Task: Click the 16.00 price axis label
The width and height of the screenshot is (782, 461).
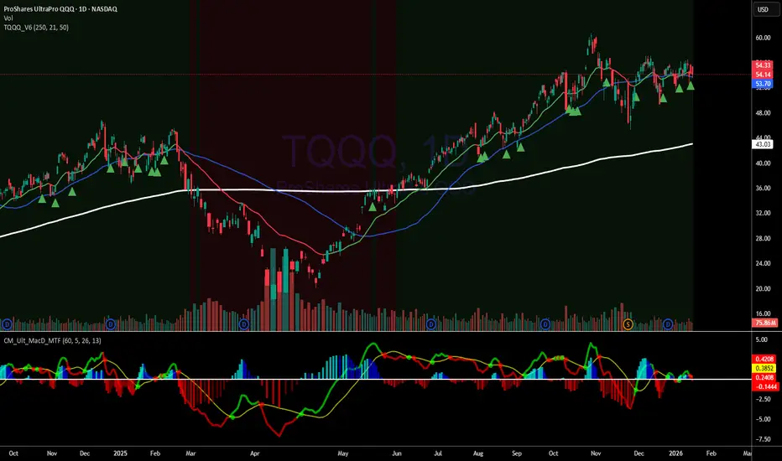Action: (763, 314)
